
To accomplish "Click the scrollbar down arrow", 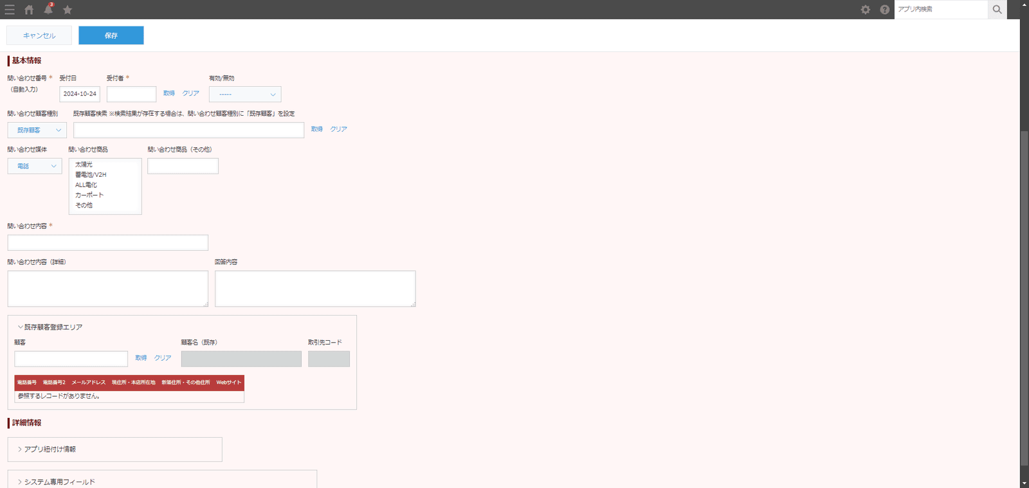I will pos(1024,483).
